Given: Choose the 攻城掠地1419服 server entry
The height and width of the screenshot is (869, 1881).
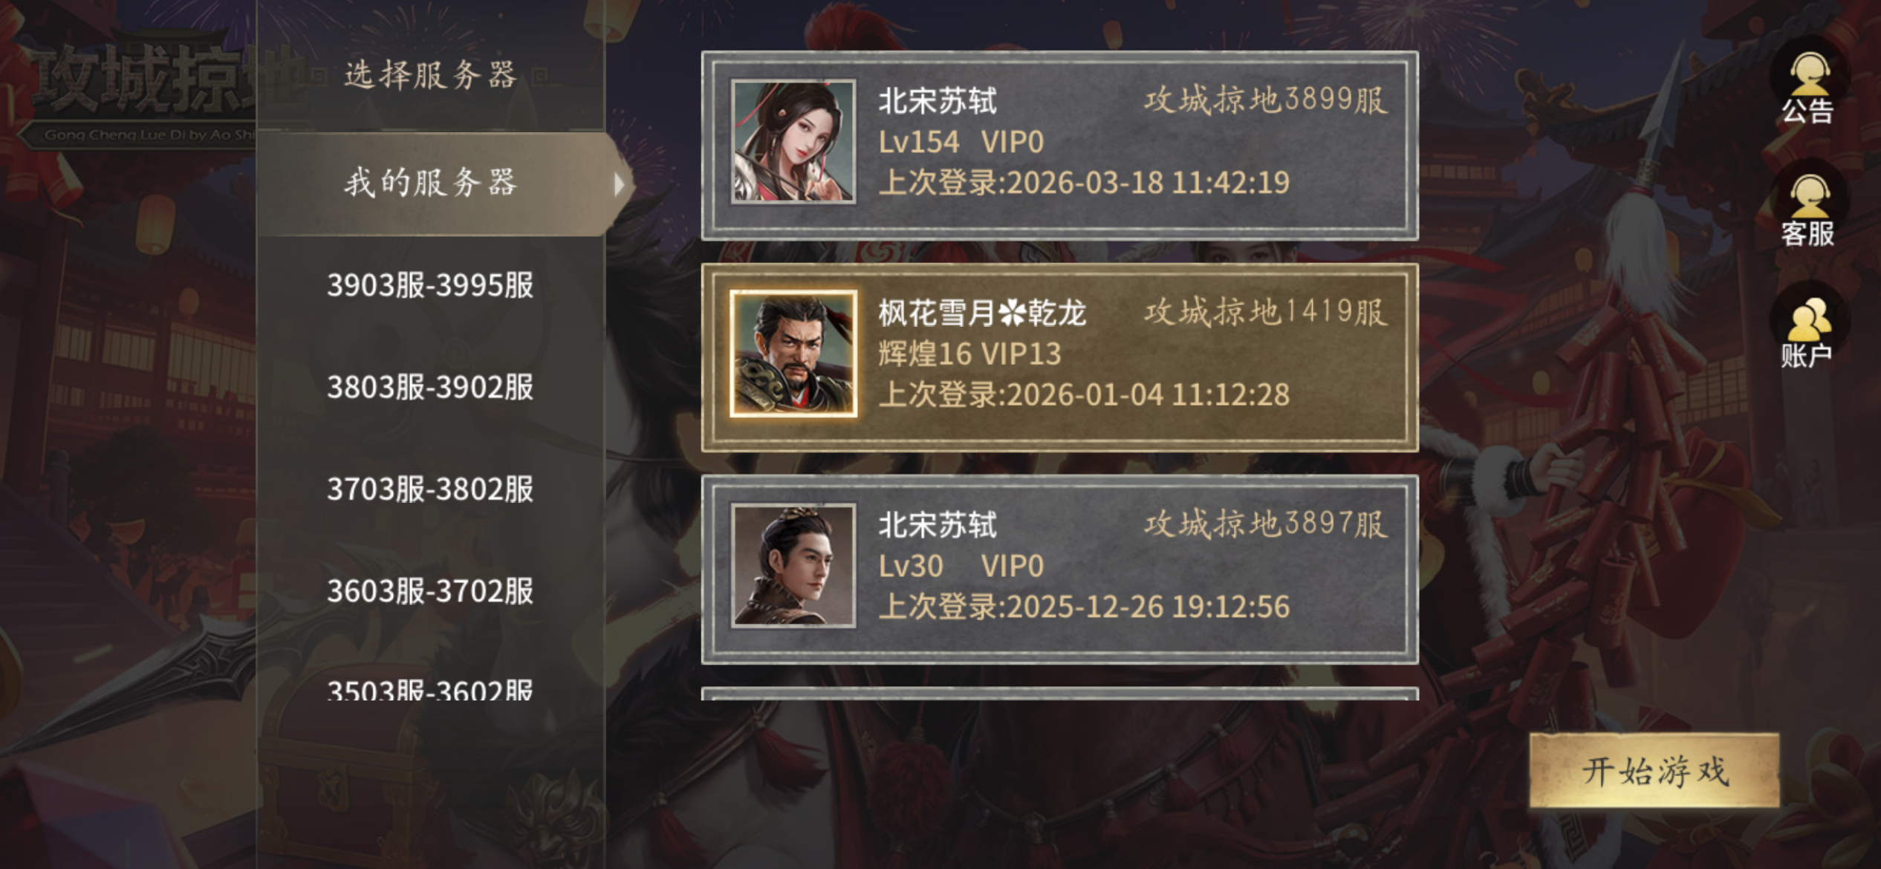Looking at the screenshot, I should 1060,357.
